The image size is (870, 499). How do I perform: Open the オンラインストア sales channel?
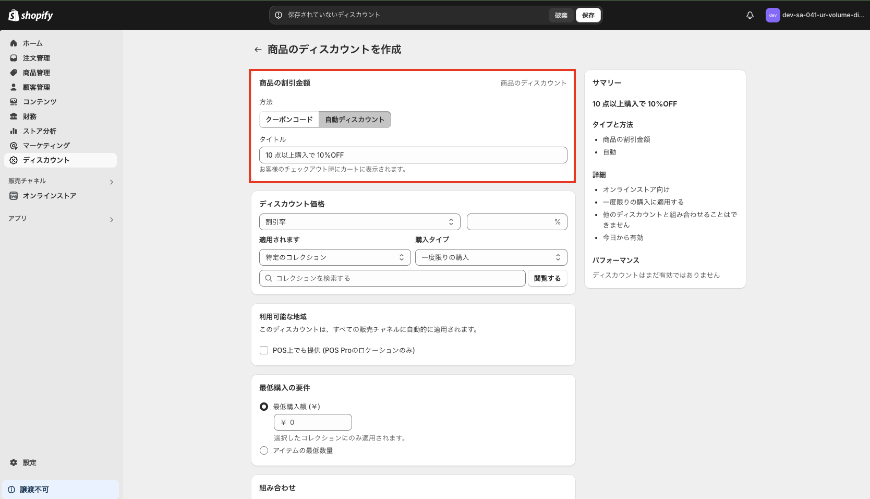(x=50, y=196)
